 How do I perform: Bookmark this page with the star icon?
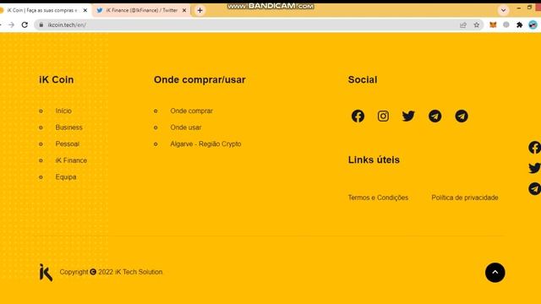(477, 24)
